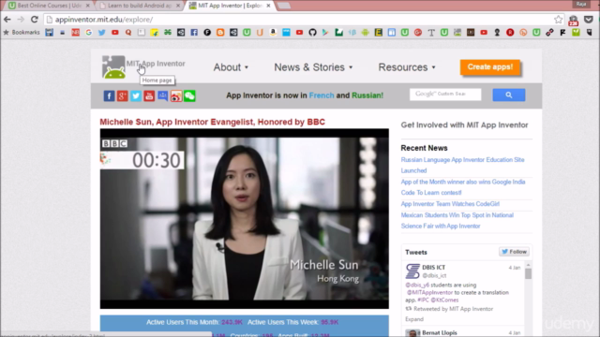Open the green WeChat social icon
The image size is (600, 337).
pos(189,95)
